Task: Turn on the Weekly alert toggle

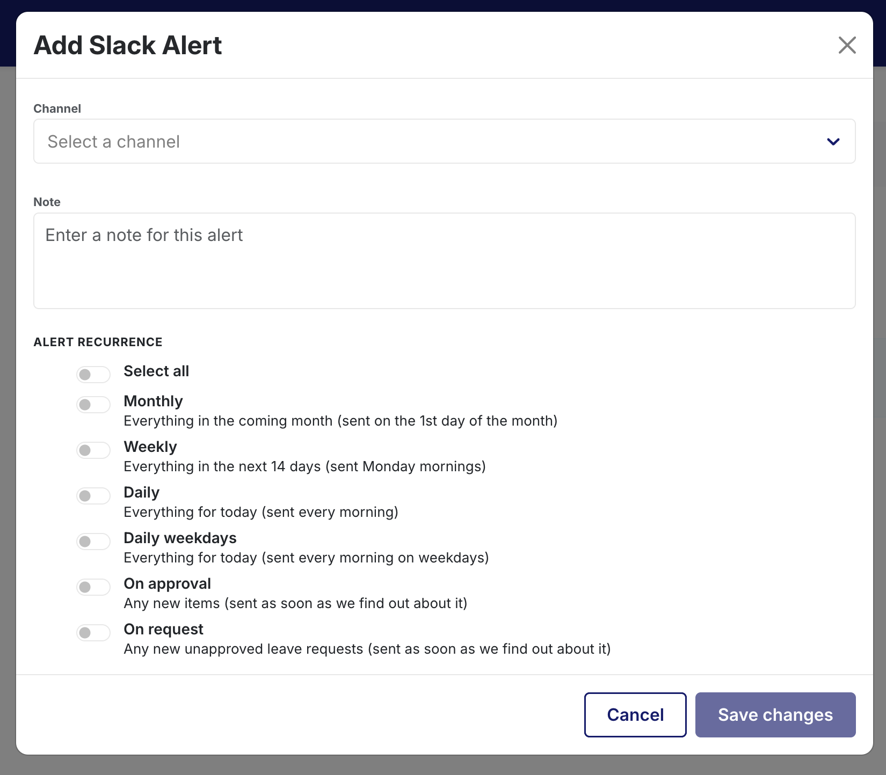Action: (x=93, y=450)
